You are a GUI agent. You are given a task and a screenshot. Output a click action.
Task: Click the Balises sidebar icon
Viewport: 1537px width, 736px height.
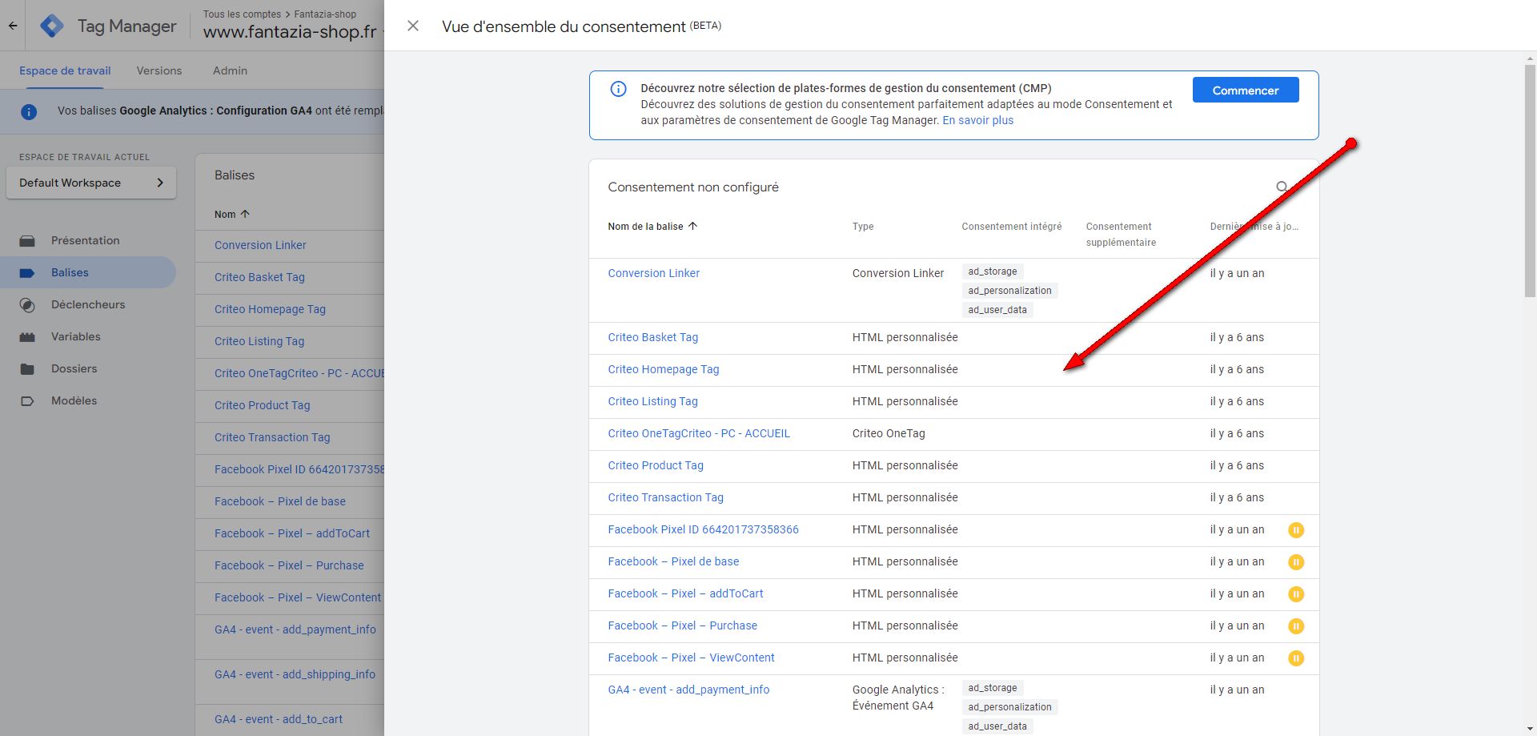pyautogui.click(x=27, y=273)
